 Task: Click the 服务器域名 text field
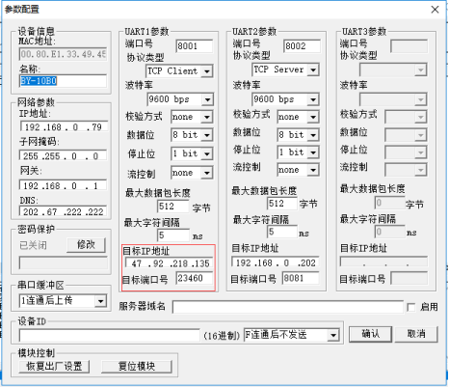pos(287,307)
